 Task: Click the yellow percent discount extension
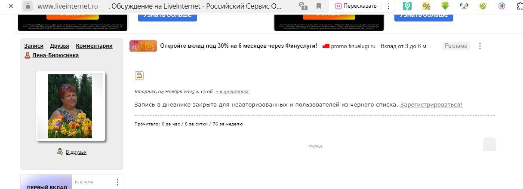point(426,6)
